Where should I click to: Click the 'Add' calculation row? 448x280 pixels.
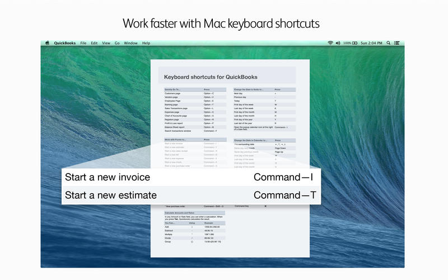[x=194, y=227]
